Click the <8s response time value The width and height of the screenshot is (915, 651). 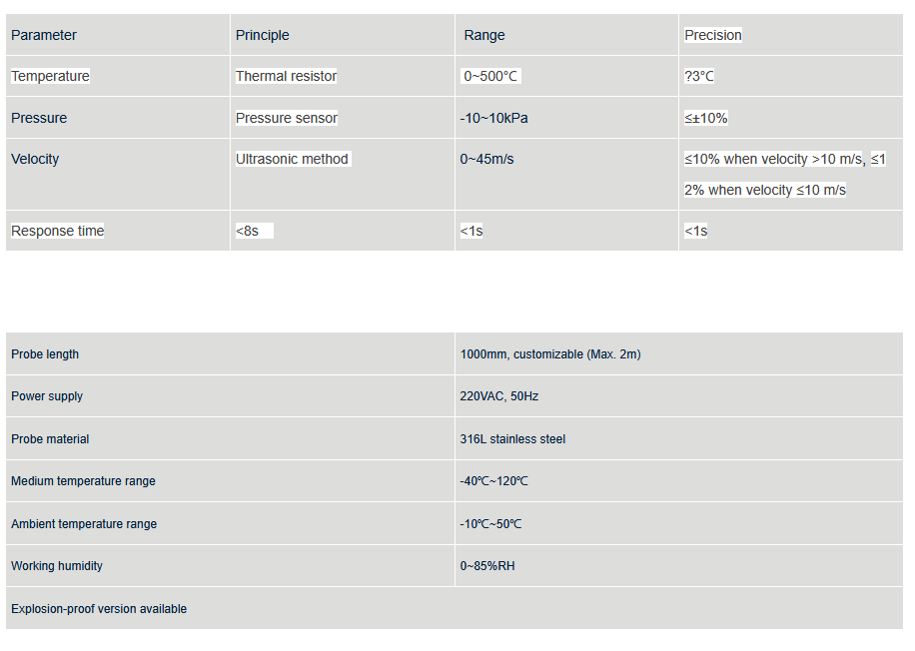pos(248,231)
